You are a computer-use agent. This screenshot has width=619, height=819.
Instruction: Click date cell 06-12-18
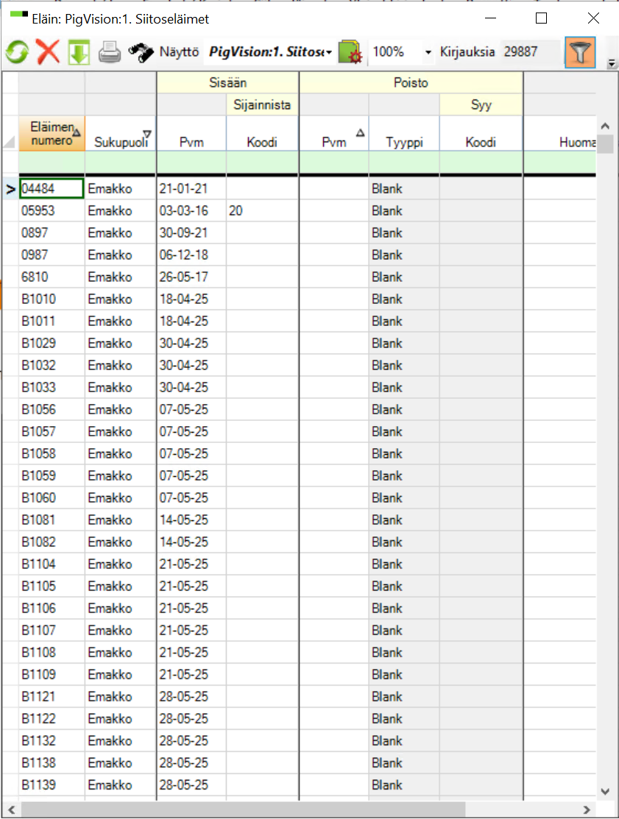[x=191, y=255]
